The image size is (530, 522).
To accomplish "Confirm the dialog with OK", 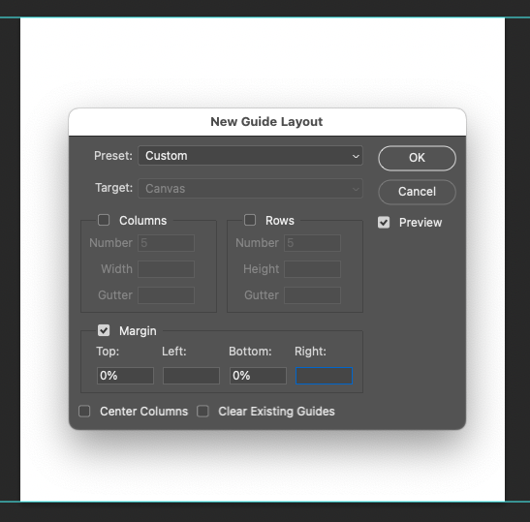I will [417, 158].
